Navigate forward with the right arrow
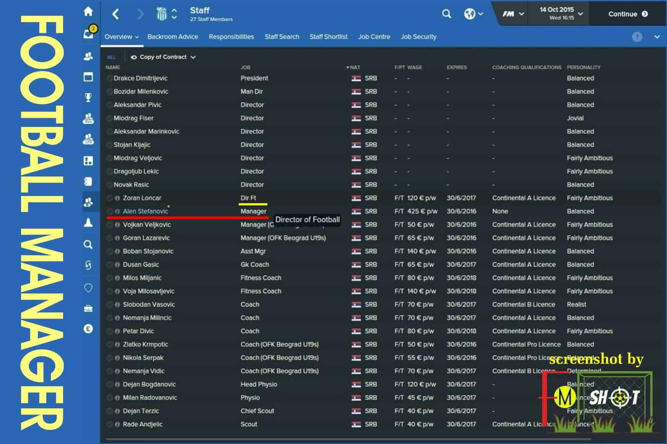The width and height of the screenshot is (667, 444). (140, 14)
